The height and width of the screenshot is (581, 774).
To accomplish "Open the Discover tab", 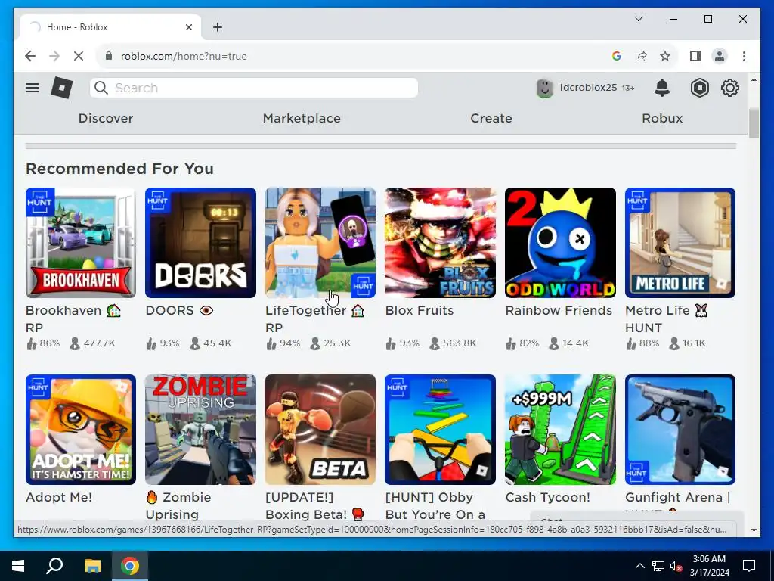I will (106, 118).
